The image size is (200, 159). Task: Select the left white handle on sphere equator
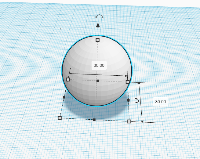pos(68,80)
